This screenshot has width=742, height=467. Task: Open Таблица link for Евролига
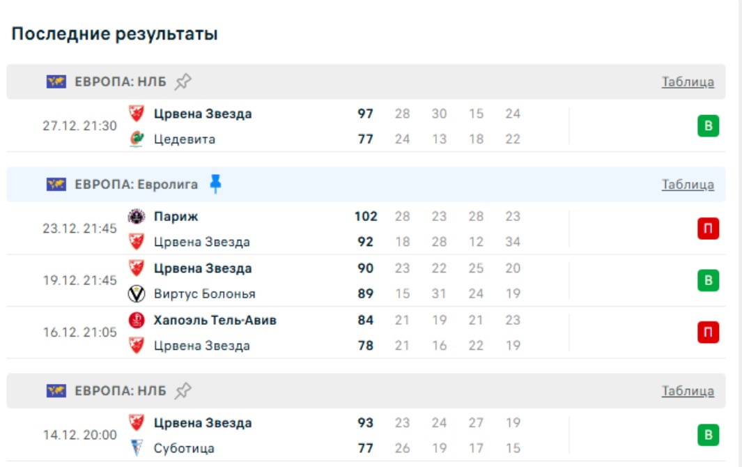click(687, 184)
